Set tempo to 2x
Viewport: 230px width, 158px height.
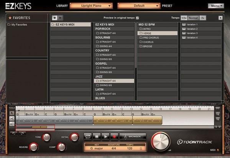pos(203,18)
